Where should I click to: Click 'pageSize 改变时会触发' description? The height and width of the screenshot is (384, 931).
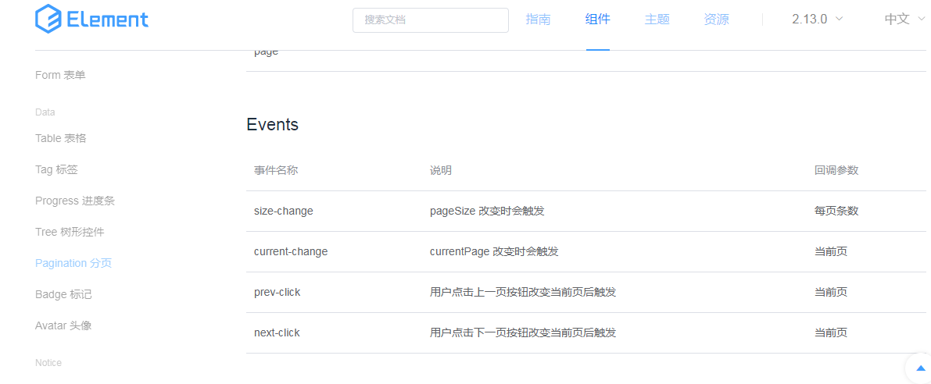click(x=487, y=211)
